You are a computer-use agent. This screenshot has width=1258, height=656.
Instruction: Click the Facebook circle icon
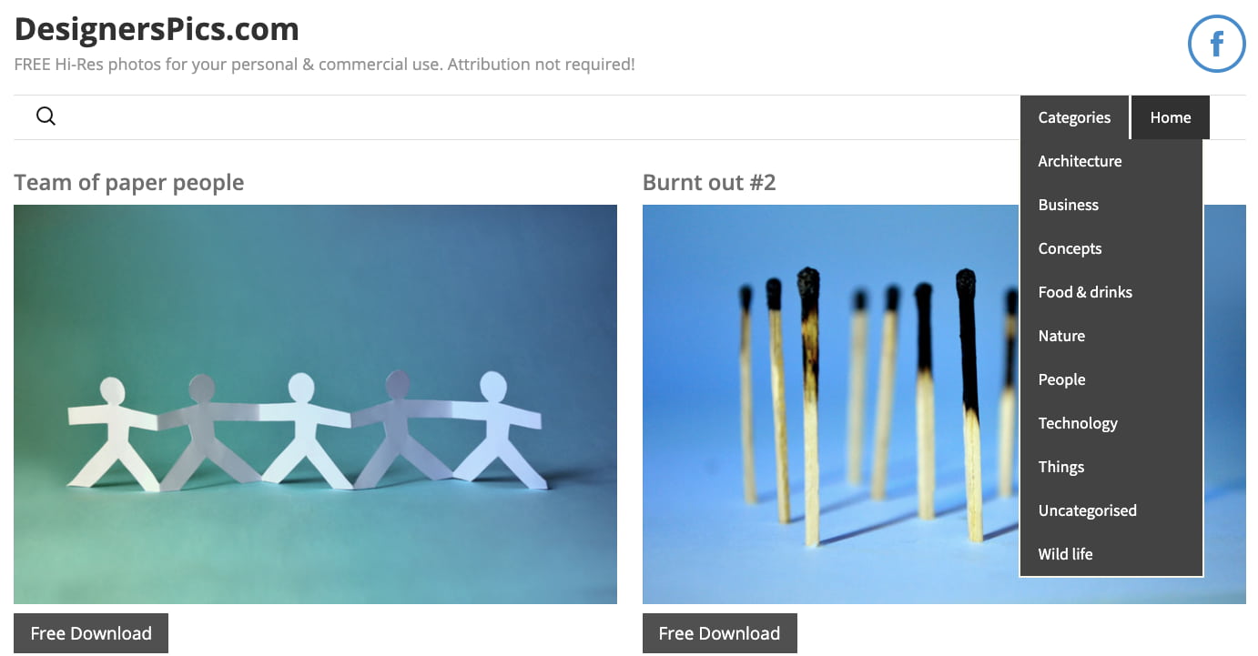tap(1216, 44)
